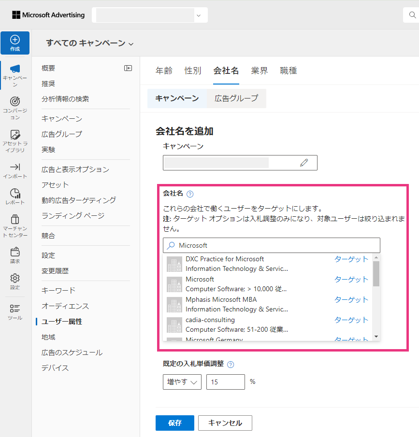Collapse the navigation panel icon beside 概要
Image resolution: width=419 pixels, height=437 pixels.
coord(128,68)
